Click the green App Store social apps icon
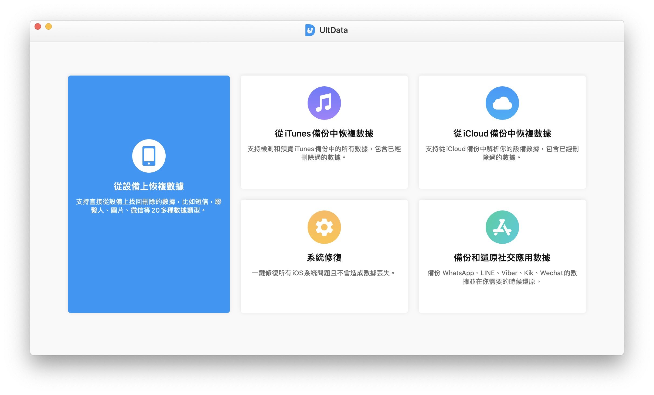Screen dimensions: 654x395 point(502,227)
